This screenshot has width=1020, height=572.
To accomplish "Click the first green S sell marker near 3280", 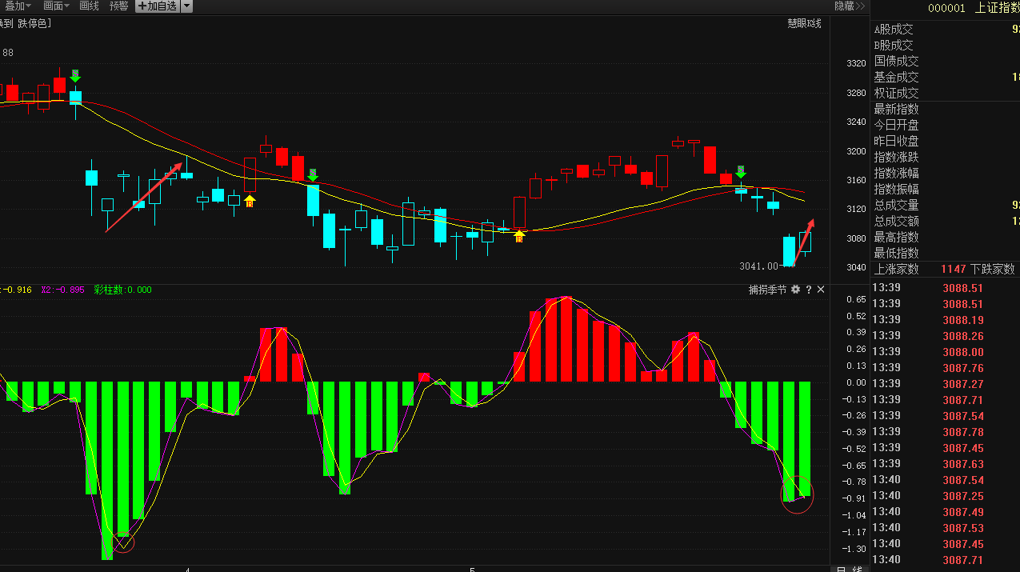I will click(x=75, y=76).
